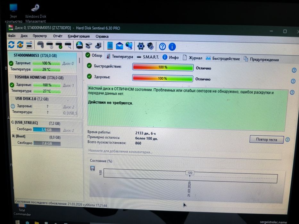Image resolution: width=299 pixels, height=224 pixels.
Task: Click help icon beside Здоровье bar
Action: pyautogui.click(x=293, y=81)
